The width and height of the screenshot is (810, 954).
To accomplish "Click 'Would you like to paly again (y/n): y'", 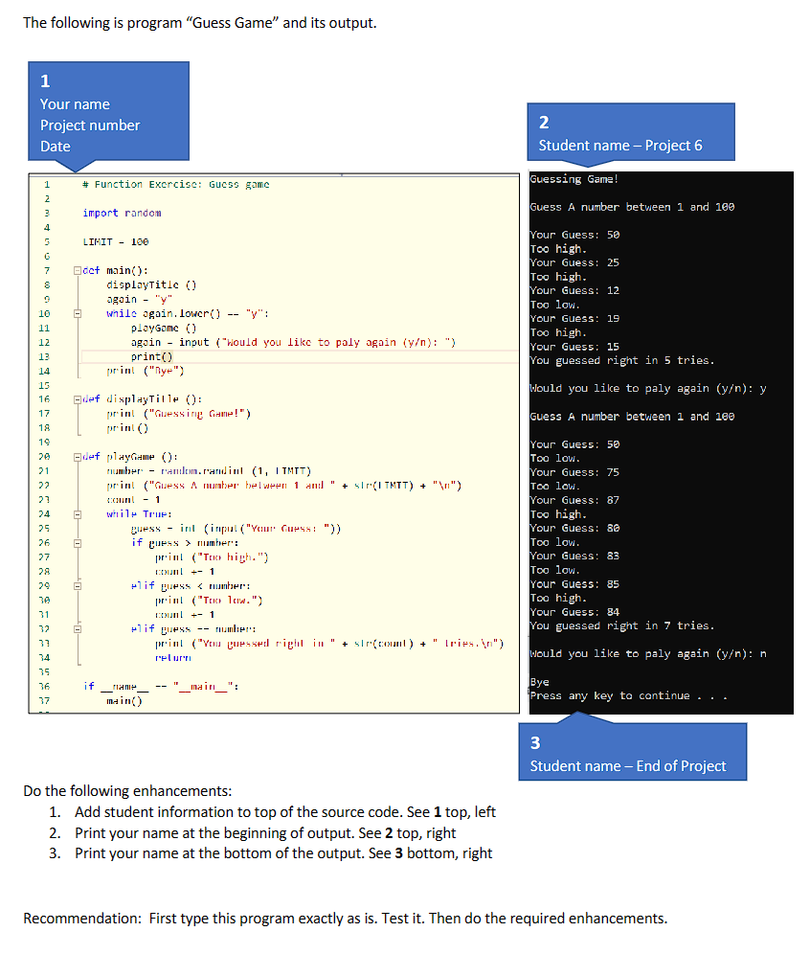I will [x=648, y=389].
